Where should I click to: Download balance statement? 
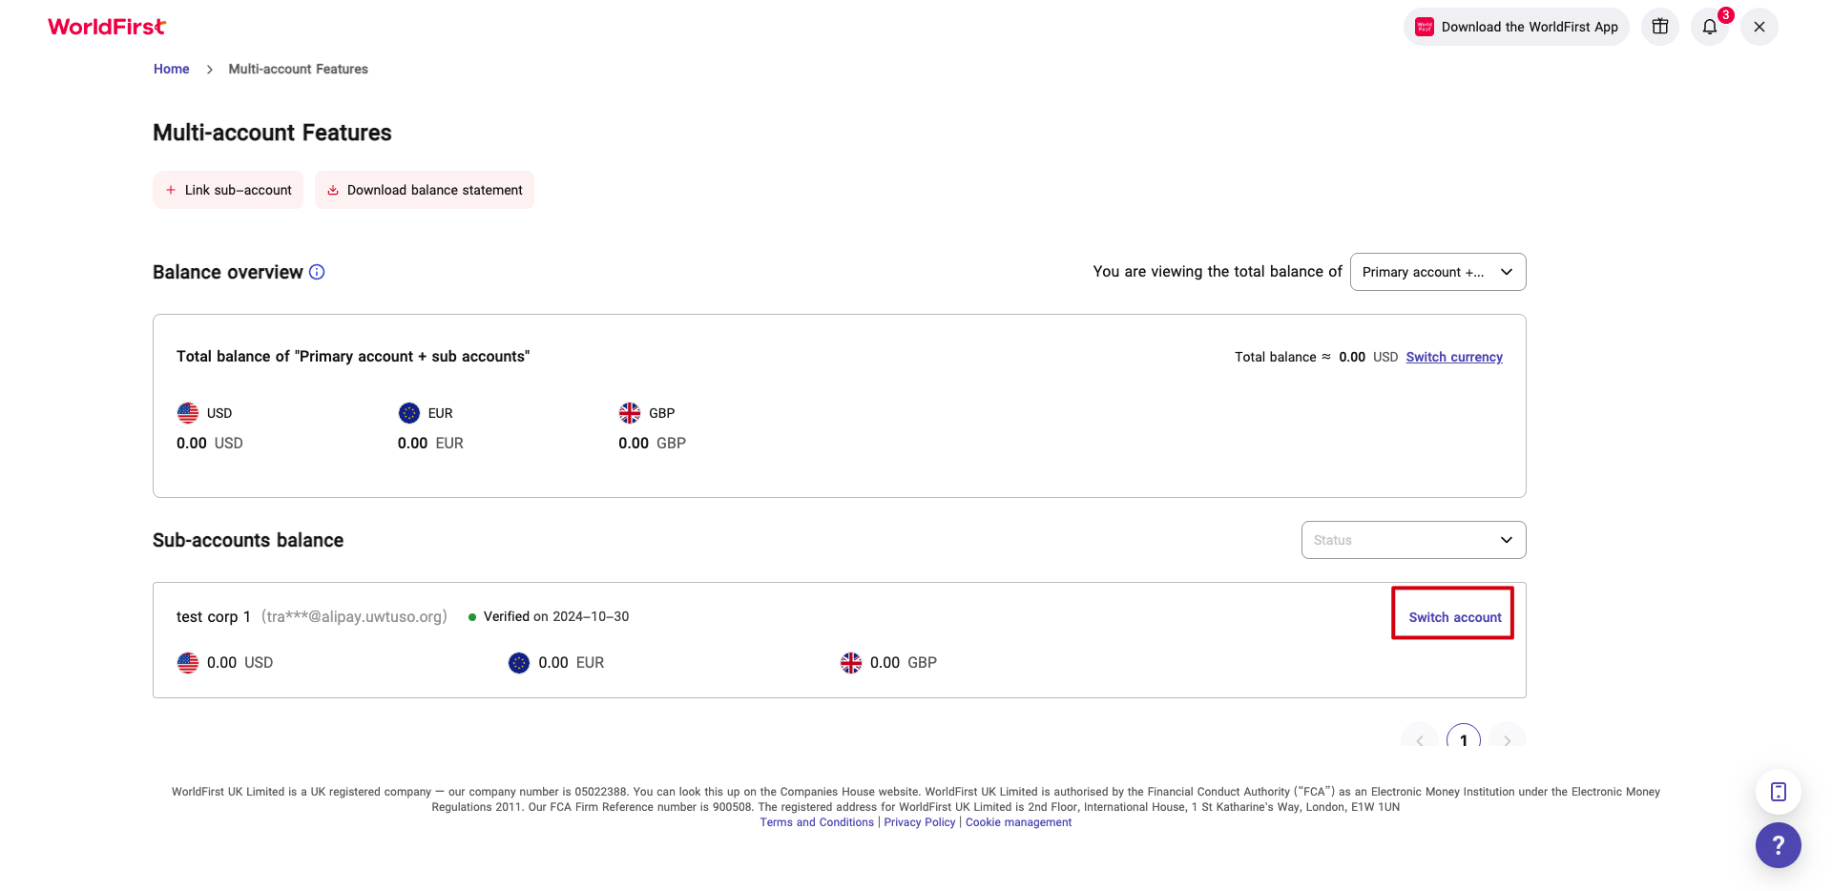coord(425,190)
